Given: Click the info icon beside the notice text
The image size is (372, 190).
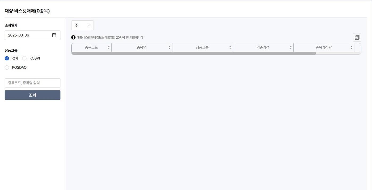Looking at the screenshot, I should click(73, 37).
